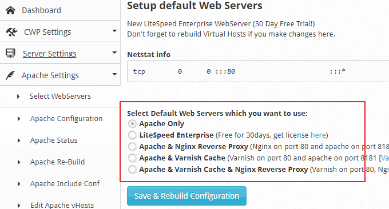Open the LiteSpeed license 'here' link
The image size is (389, 209).
click(x=318, y=135)
